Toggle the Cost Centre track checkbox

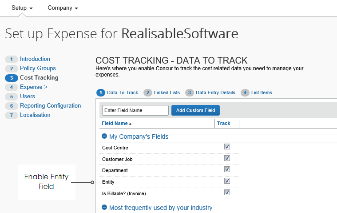click(x=227, y=147)
